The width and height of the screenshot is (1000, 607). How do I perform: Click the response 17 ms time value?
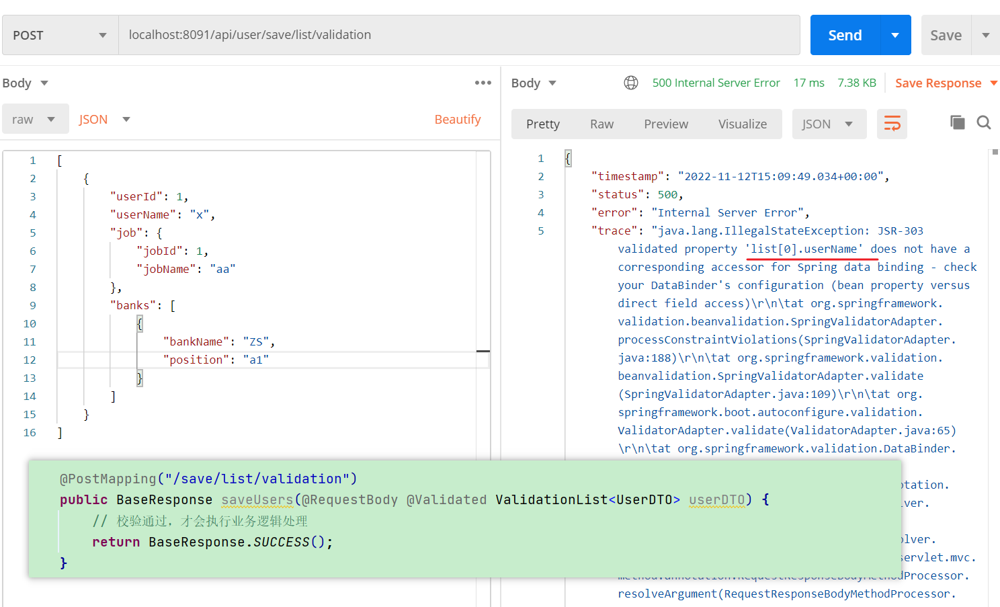[x=808, y=83]
